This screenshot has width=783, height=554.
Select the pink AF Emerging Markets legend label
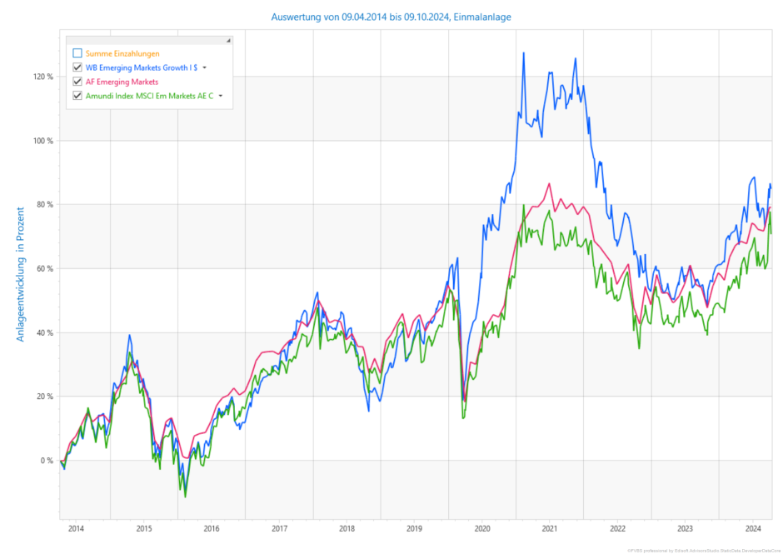122,82
